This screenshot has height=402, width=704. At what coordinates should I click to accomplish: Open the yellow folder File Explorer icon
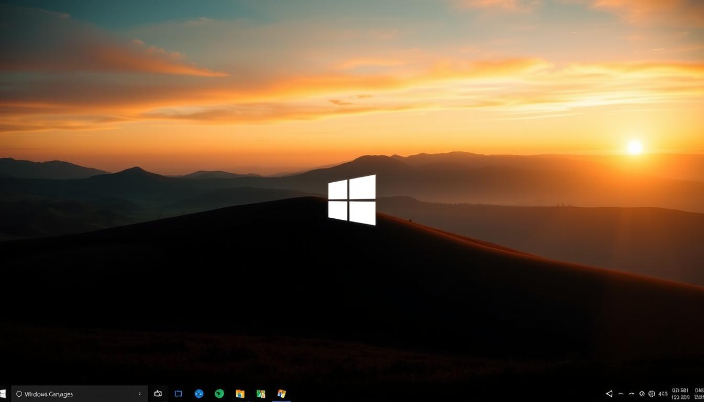pyautogui.click(x=240, y=394)
